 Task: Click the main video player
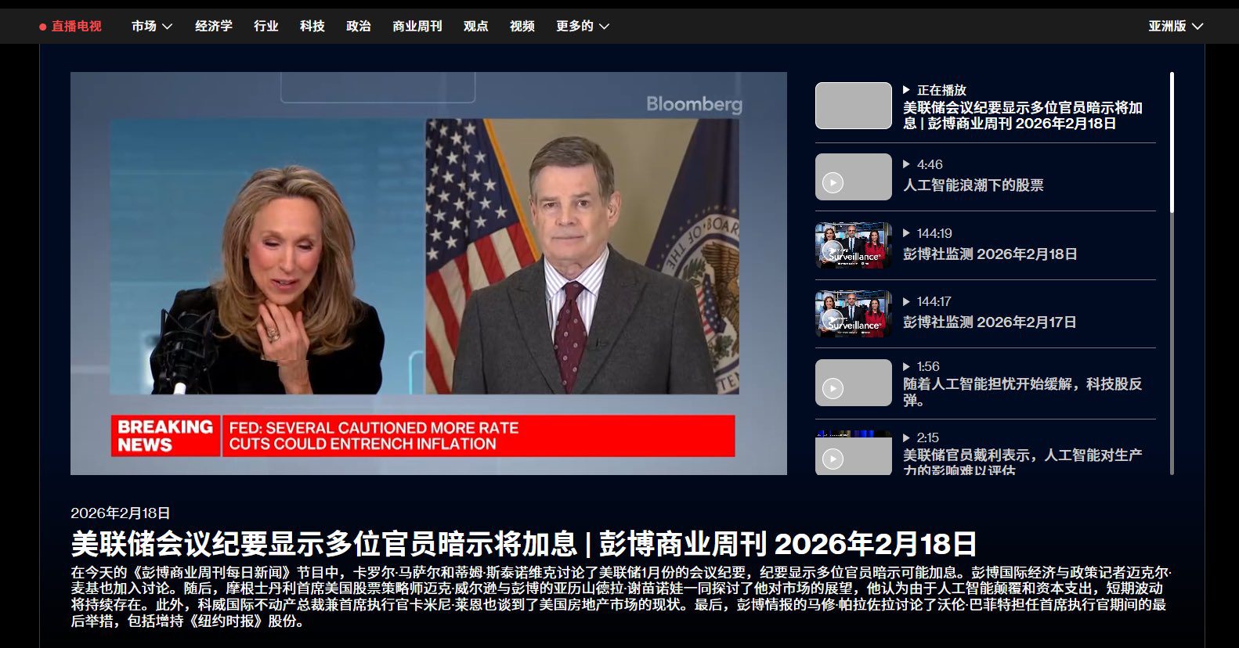(x=428, y=273)
